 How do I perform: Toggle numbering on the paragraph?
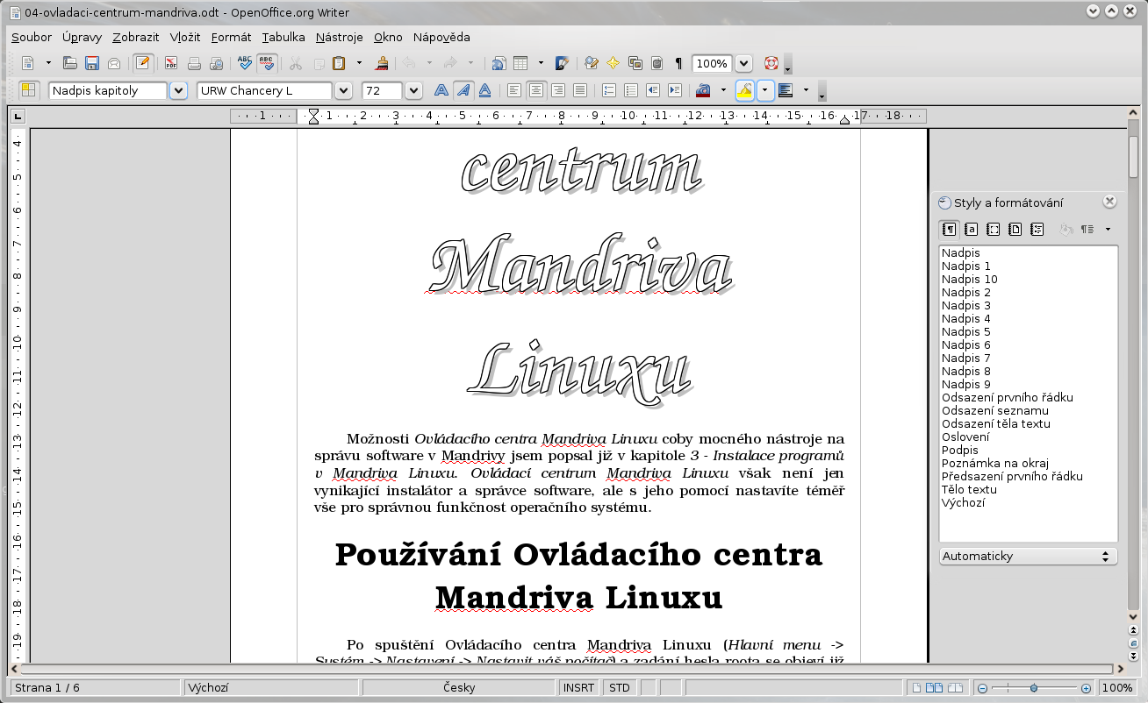(x=609, y=90)
